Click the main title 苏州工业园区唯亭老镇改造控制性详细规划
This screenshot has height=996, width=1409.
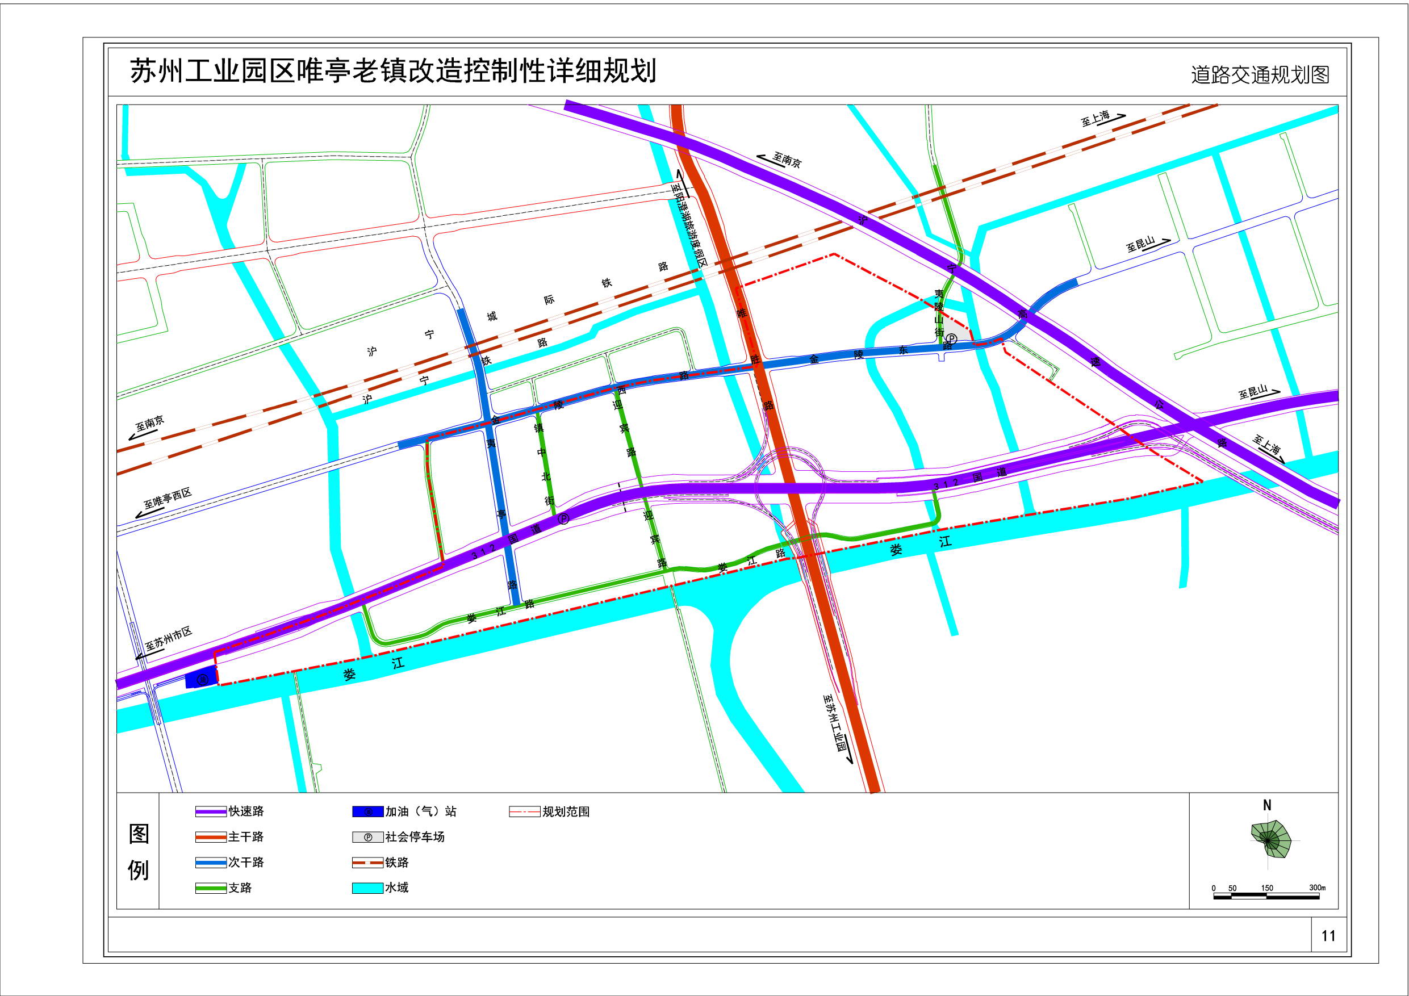(393, 70)
